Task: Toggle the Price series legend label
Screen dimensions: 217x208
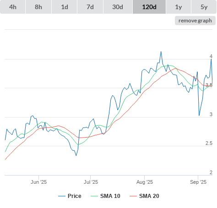Action: click(75, 196)
